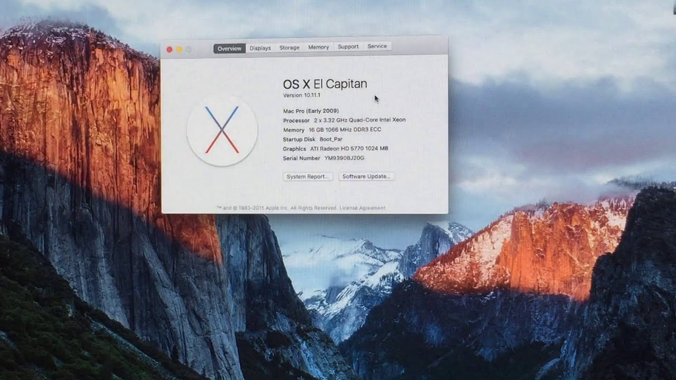Image resolution: width=676 pixels, height=380 pixels.
Task: Click the ATI Radeon HD 5770 1024 MB value
Action: 349,148
